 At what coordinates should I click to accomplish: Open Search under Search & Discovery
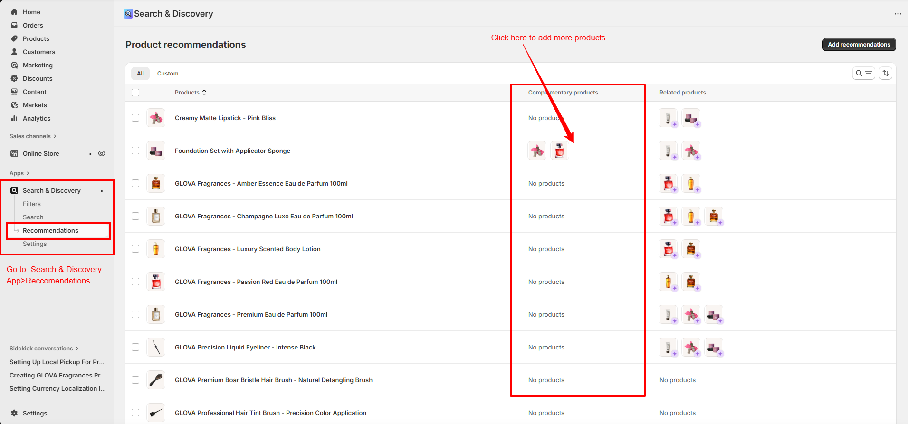(x=33, y=217)
